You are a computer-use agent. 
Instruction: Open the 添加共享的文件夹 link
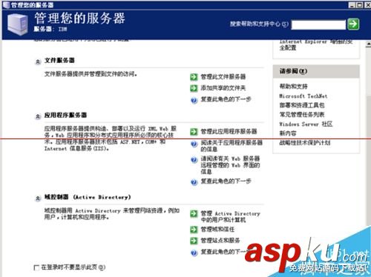(223, 88)
